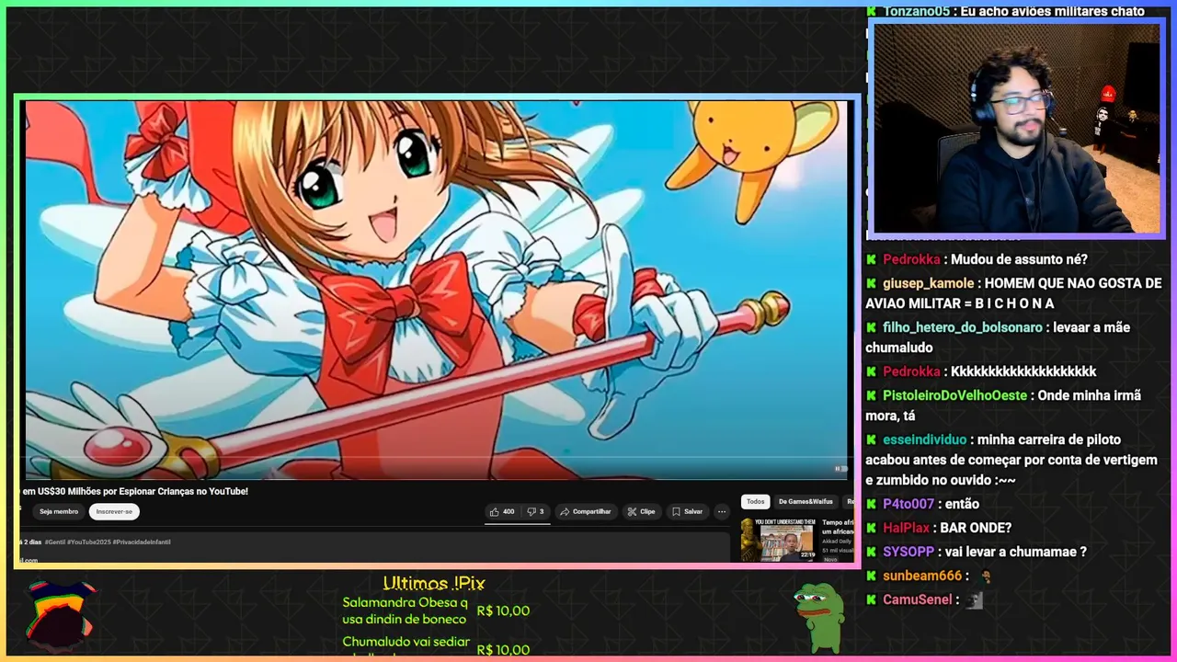Open username filho_hetero_do_bolsonaro in chat
This screenshot has width=1177, height=662.
[963, 327]
